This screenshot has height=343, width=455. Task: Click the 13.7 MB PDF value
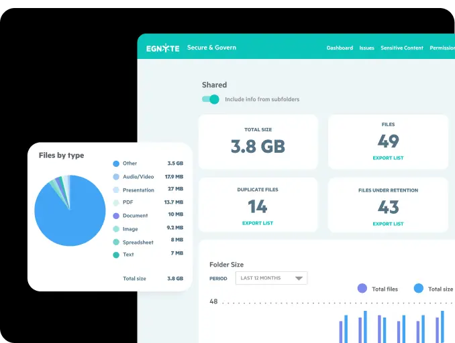click(x=174, y=202)
